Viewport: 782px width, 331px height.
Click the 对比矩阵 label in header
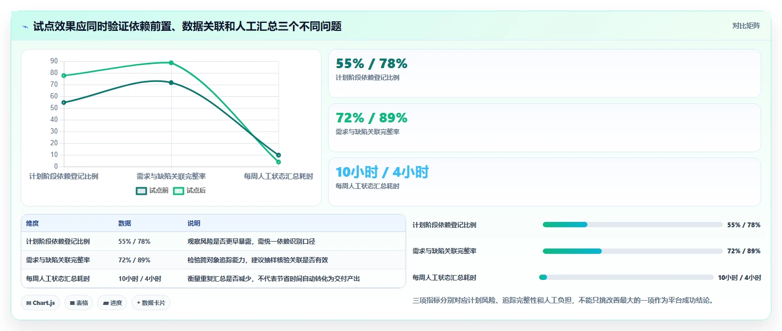tap(746, 26)
